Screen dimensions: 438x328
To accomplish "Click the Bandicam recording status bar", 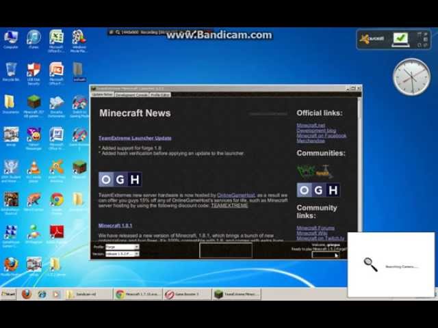I will click(x=161, y=32).
